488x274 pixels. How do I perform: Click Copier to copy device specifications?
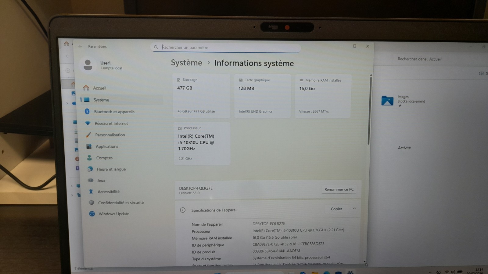[x=336, y=209]
